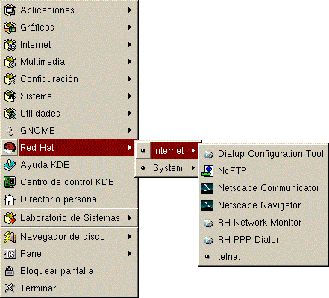
Task: Open the Red Hat menu entry
Action: (x=69, y=148)
